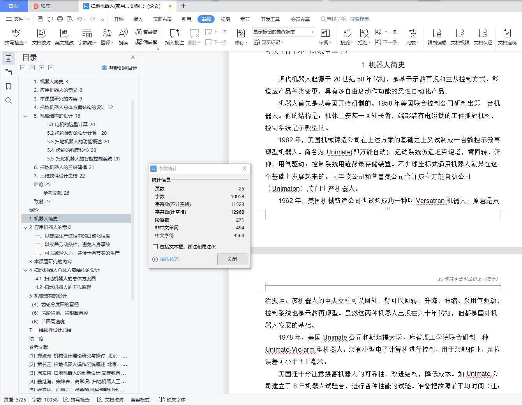Click 文档定稿 finalize document
522x405 pixels.
tap(507, 37)
